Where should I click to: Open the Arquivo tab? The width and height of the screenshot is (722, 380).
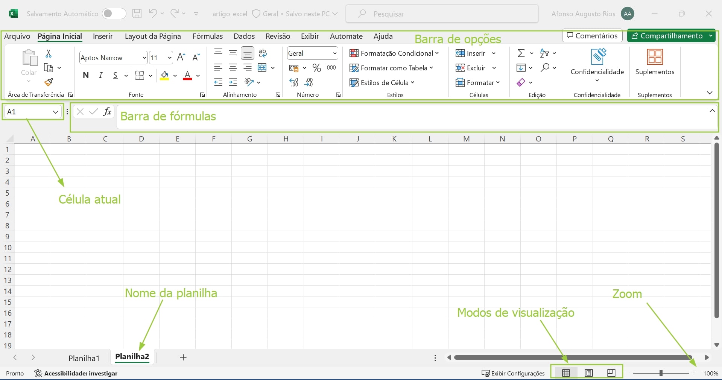coord(17,36)
